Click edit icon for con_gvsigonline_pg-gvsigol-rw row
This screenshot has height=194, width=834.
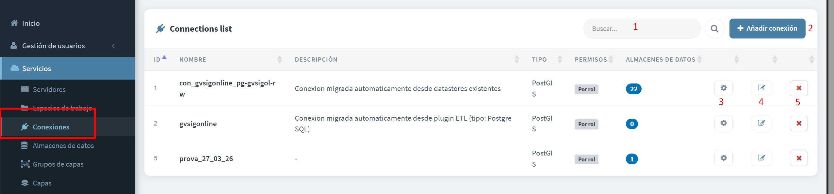[761, 88]
